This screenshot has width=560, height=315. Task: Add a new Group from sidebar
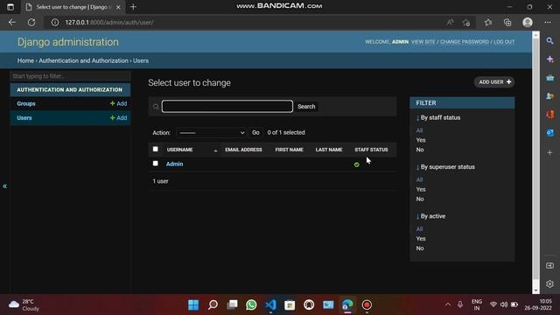[x=119, y=103]
